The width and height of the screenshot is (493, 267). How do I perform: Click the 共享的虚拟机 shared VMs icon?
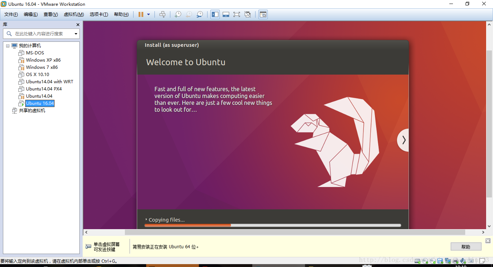(14, 111)
